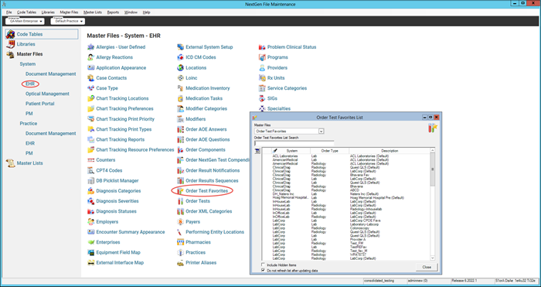Viewport: 541px width, 287px height.
Task: Open the Code Tables menu
Action: click(26, 12)
